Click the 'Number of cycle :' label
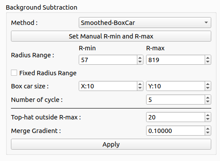 [x=37, y=100]
